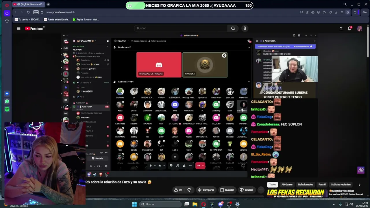The width and height of the screenshot is (370, 208).
Task: Open YouTube notifications bell
Action: 350,28
